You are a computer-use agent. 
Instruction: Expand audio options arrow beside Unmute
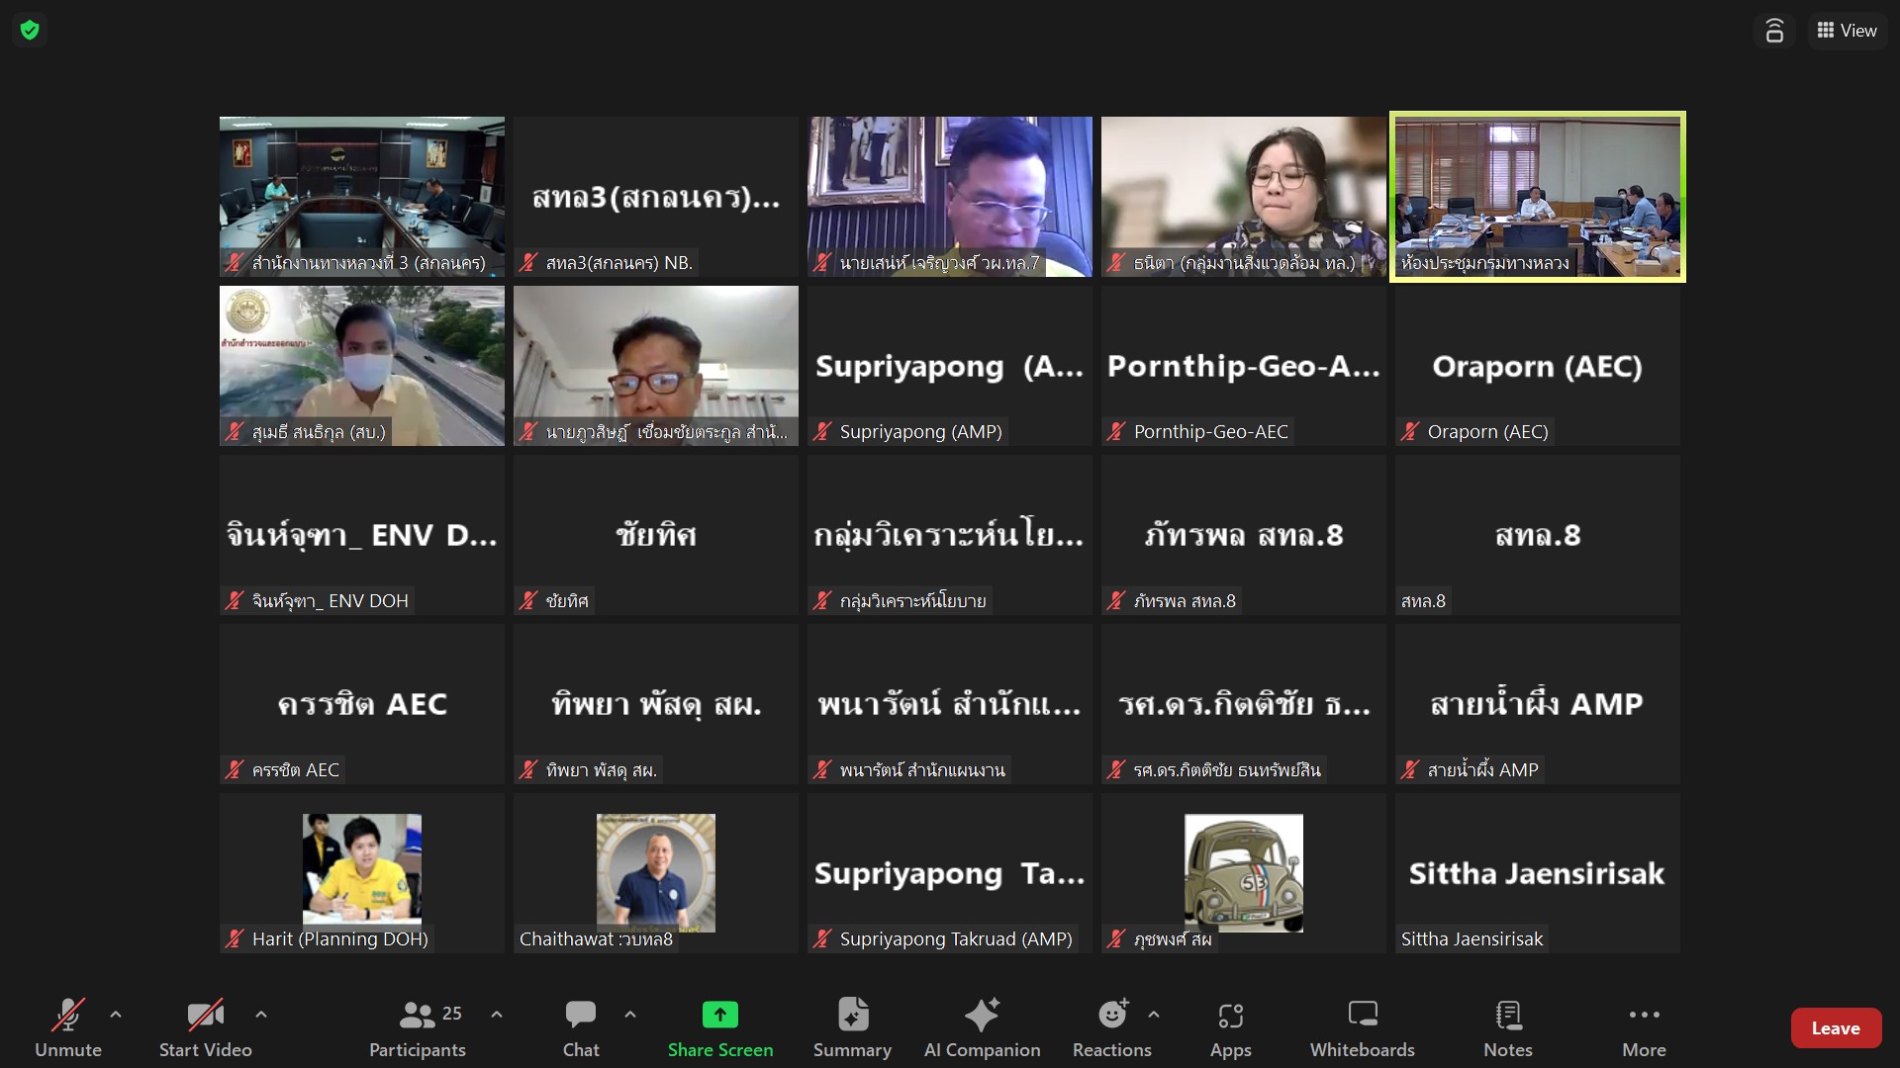click(116, 1014)
